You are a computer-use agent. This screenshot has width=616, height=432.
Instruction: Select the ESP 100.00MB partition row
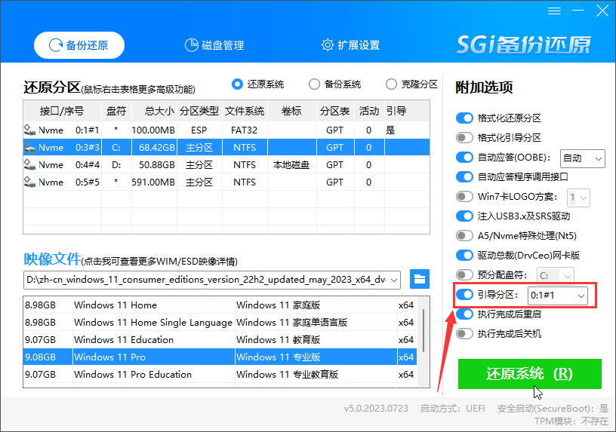(226, 130)
